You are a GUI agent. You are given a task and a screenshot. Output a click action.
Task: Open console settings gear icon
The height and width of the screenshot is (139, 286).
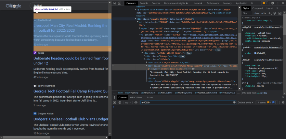click(283, 102)
